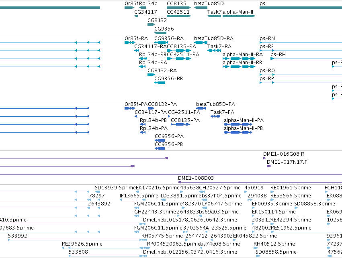Screen dimensions: 342x258
Task: Open transcript RpL34b-RA
Action: (x=153, y=63)
